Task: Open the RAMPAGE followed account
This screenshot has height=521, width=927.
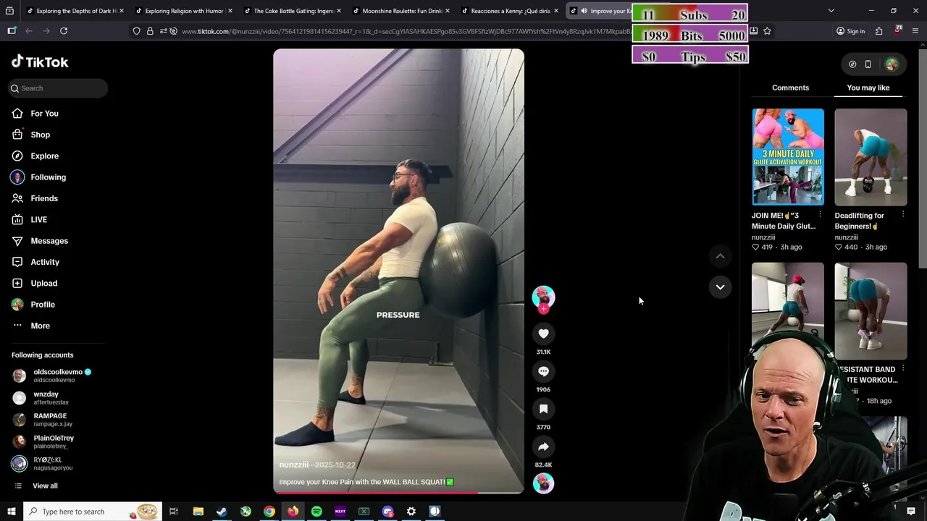Action: click(51, 420)
